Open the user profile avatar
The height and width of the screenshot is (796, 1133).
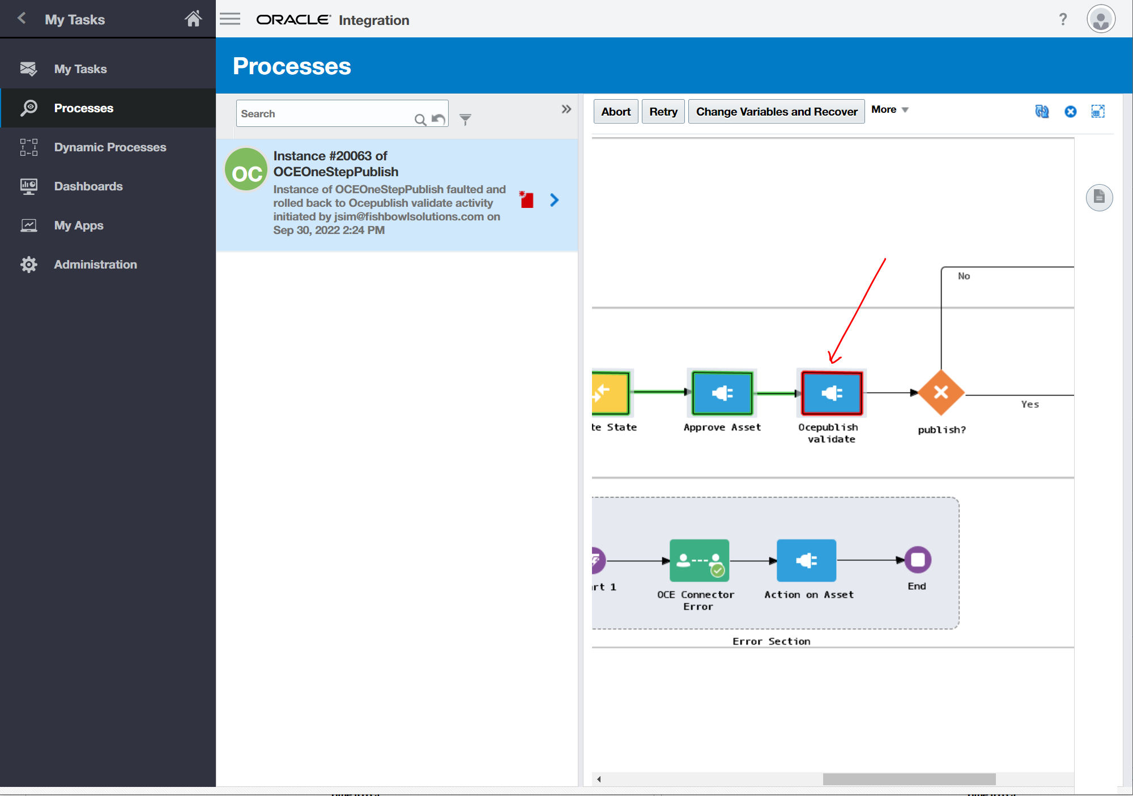[1101, 19]
